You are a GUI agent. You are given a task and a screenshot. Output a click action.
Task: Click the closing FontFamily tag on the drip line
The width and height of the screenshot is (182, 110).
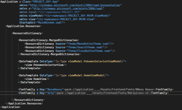[159, 93]
